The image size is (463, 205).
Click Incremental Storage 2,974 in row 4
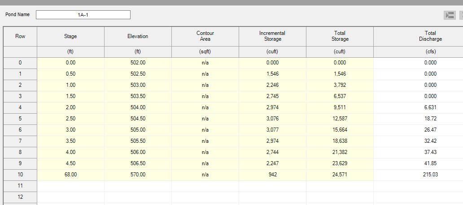coord(272,107)
